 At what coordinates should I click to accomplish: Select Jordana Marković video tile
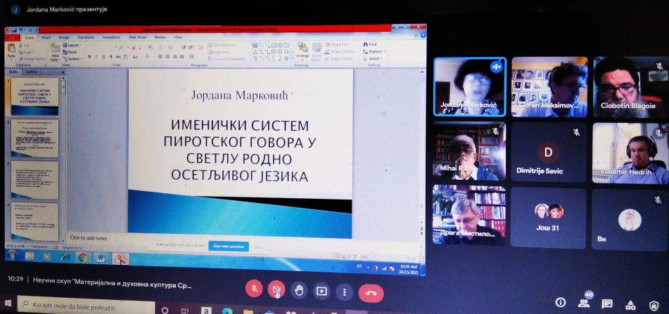(469, 86)
